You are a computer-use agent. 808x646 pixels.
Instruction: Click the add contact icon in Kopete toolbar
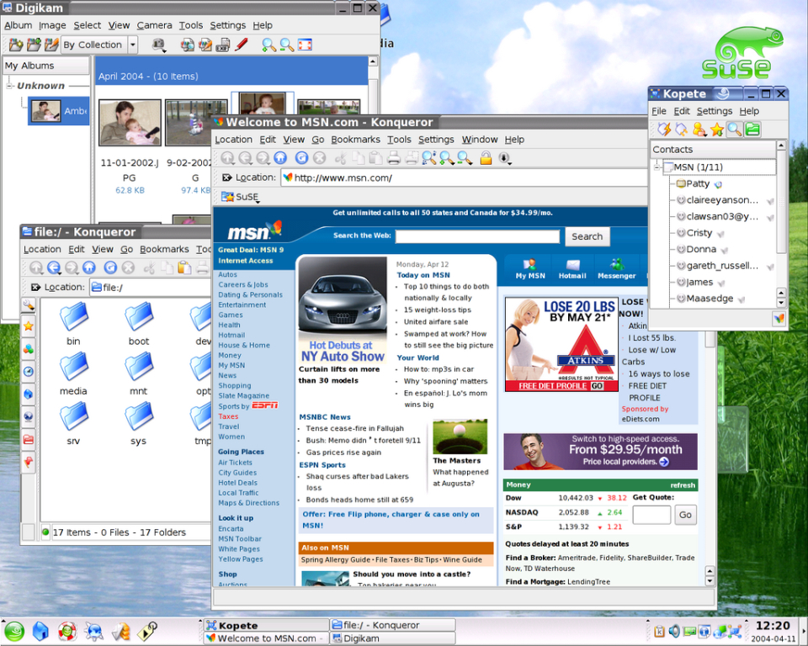click(x=699, y=130)
